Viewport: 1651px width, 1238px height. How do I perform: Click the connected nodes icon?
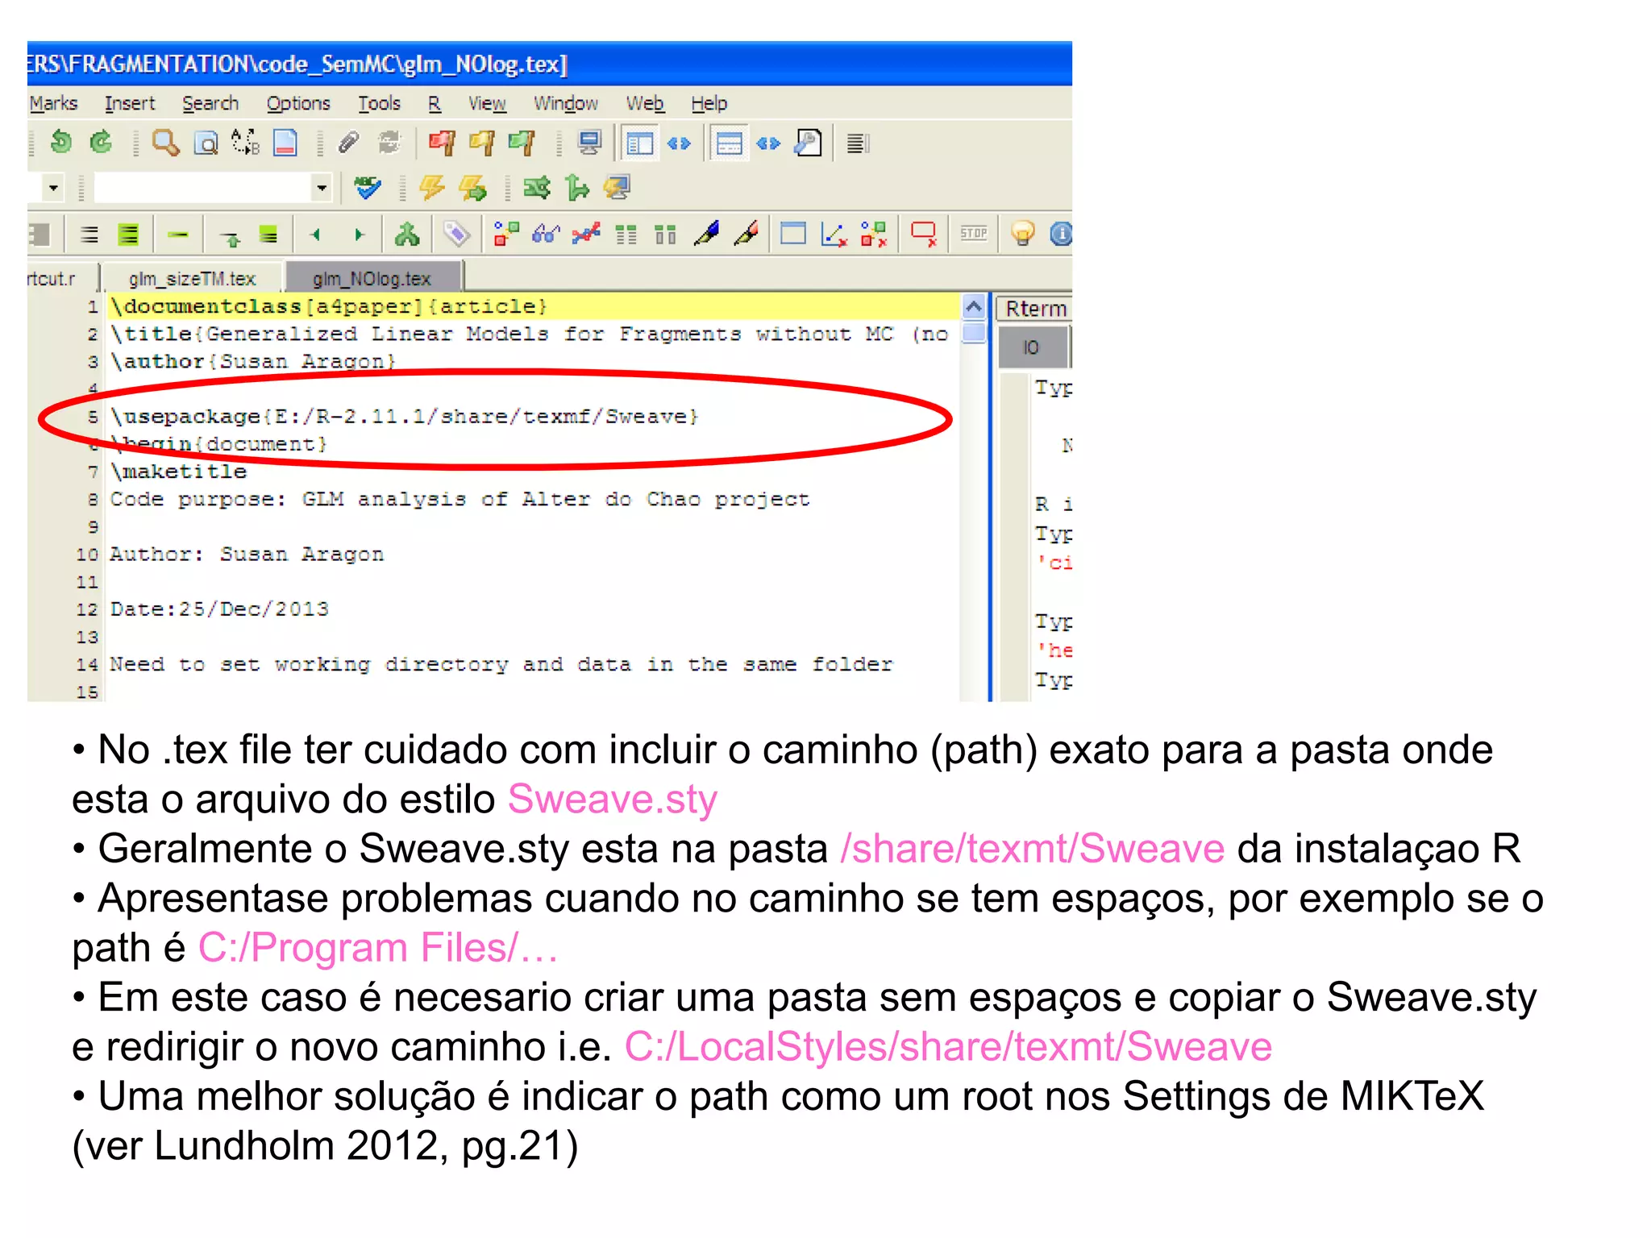point(505,235)
